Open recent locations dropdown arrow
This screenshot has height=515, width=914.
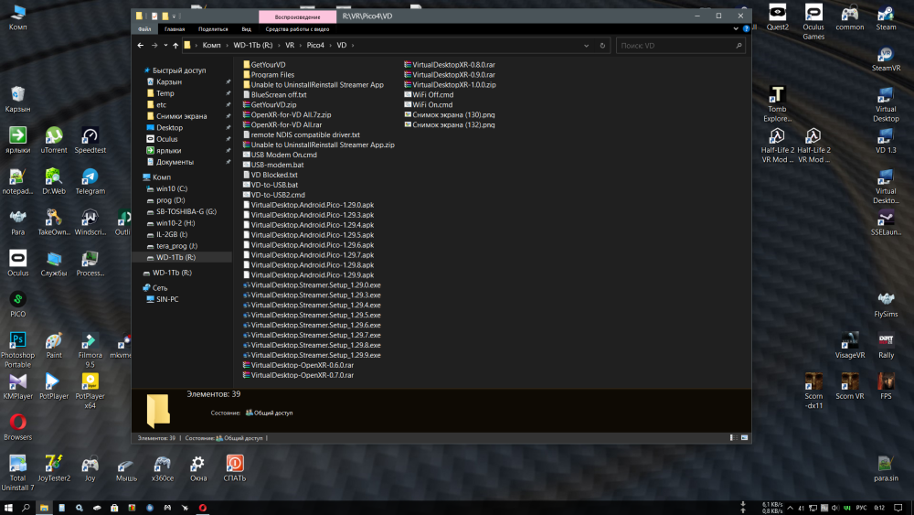tap(165, 46)
